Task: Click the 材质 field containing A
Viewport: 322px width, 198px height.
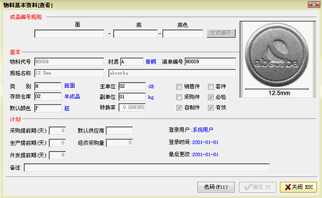Action: coord(132,62)
